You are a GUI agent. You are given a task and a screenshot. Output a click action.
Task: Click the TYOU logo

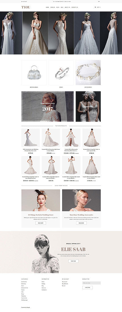point(26,7)
